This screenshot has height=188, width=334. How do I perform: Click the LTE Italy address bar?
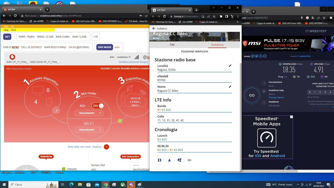point(187,16)
